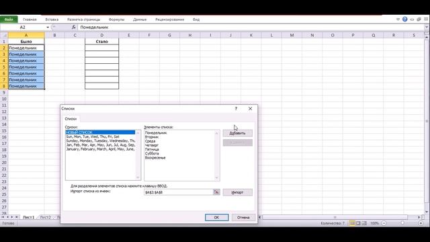
Task: Restore the workbook window icon
Action: point(419,19)
